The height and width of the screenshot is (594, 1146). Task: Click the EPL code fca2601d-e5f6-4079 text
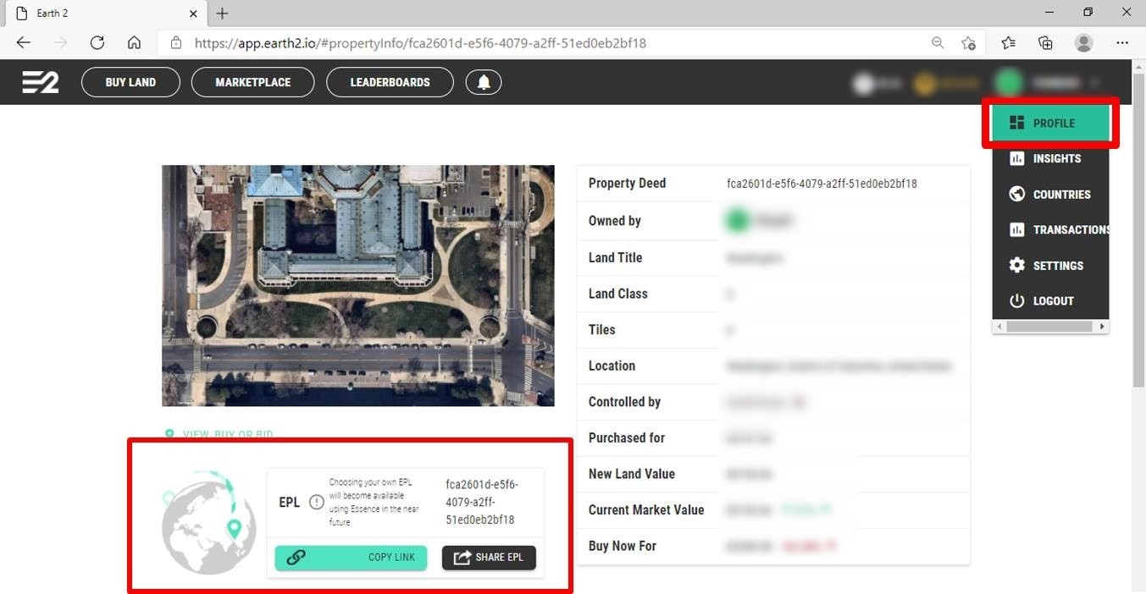482,502
